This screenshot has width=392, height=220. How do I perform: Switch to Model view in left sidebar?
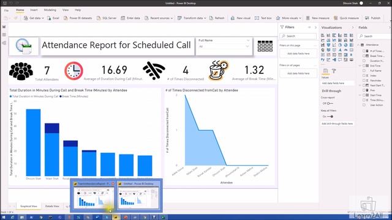[4, 43]
